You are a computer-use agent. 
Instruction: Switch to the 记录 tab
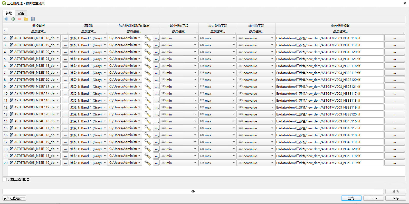coord(21,13)
